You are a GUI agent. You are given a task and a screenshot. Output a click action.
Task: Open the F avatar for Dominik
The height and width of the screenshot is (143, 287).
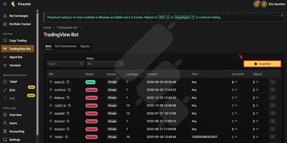51,82
